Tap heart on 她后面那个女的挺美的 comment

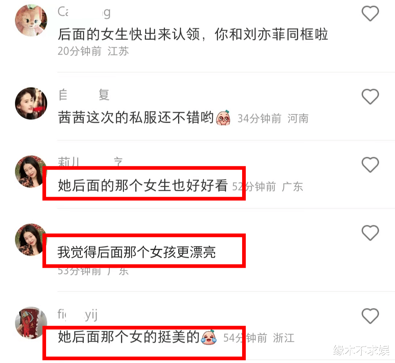tap(370, 316)
